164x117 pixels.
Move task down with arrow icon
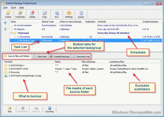[x=5, y=29]
